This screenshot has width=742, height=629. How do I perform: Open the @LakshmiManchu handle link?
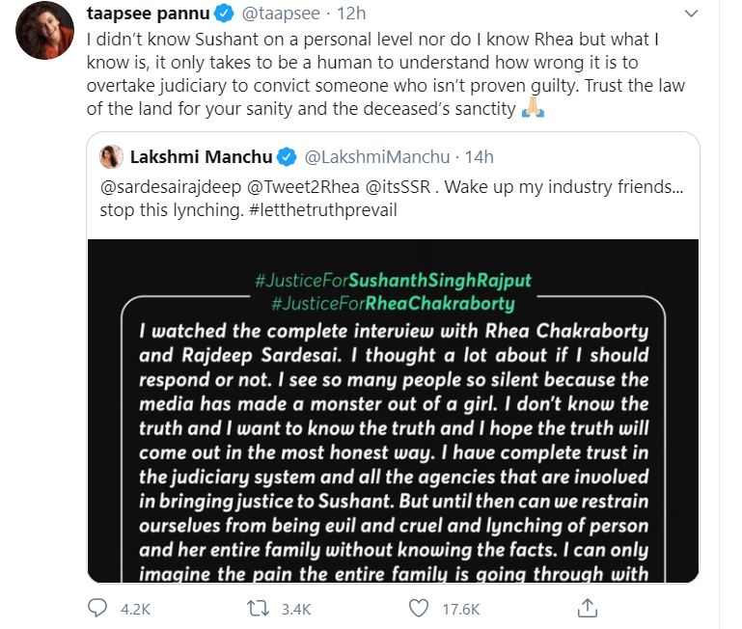376,157
